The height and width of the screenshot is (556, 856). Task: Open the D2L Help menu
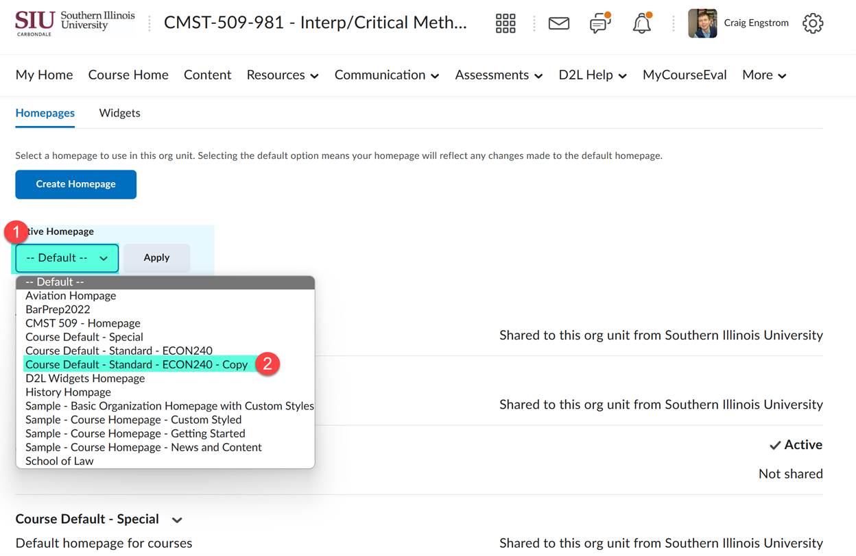592,75
